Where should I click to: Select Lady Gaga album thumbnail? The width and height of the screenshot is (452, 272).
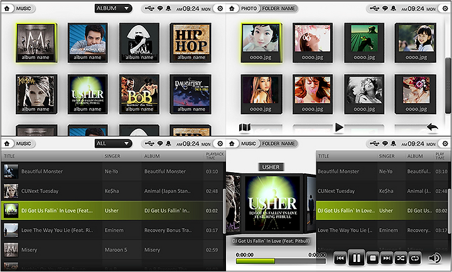(139, 42)
